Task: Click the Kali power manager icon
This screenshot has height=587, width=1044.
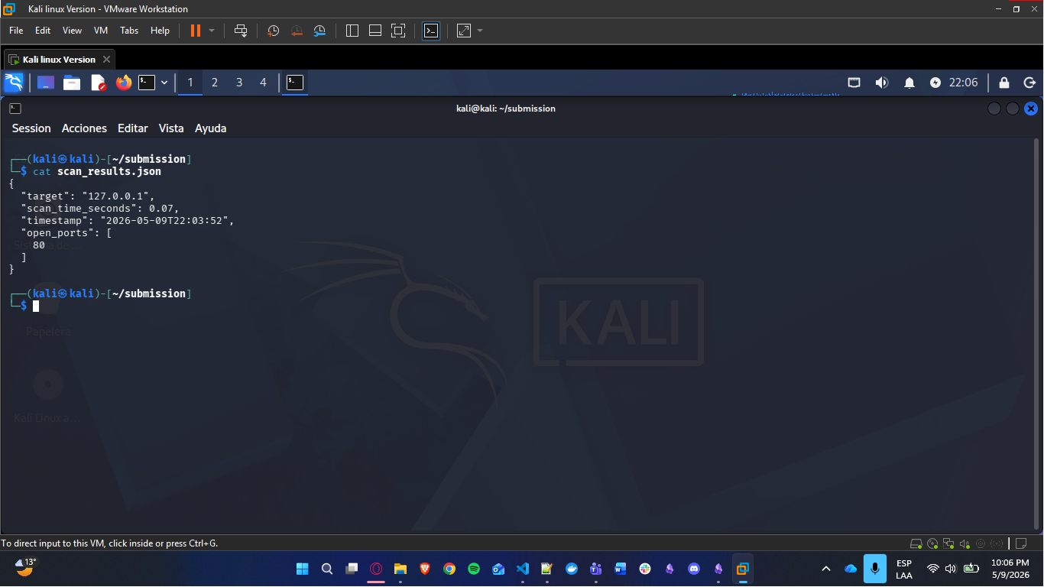Action: 935,83
